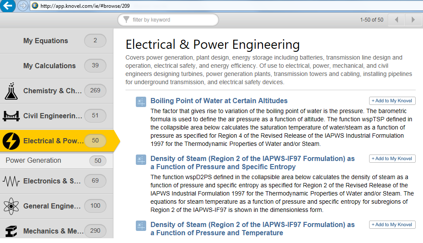Click equation icon beside Boiling Point of Water
Image resolution: width=423 pixels, height=243 pixels.
click(x=141, y=102)
